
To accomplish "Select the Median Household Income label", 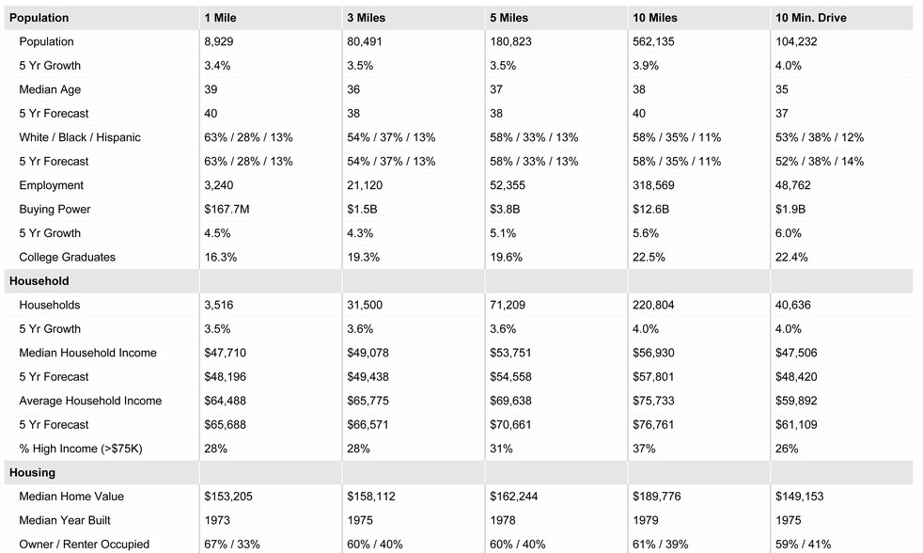I will point(87,353).
